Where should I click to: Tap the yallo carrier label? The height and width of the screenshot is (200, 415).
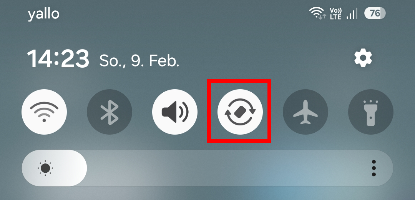click(x=43, y=14)
